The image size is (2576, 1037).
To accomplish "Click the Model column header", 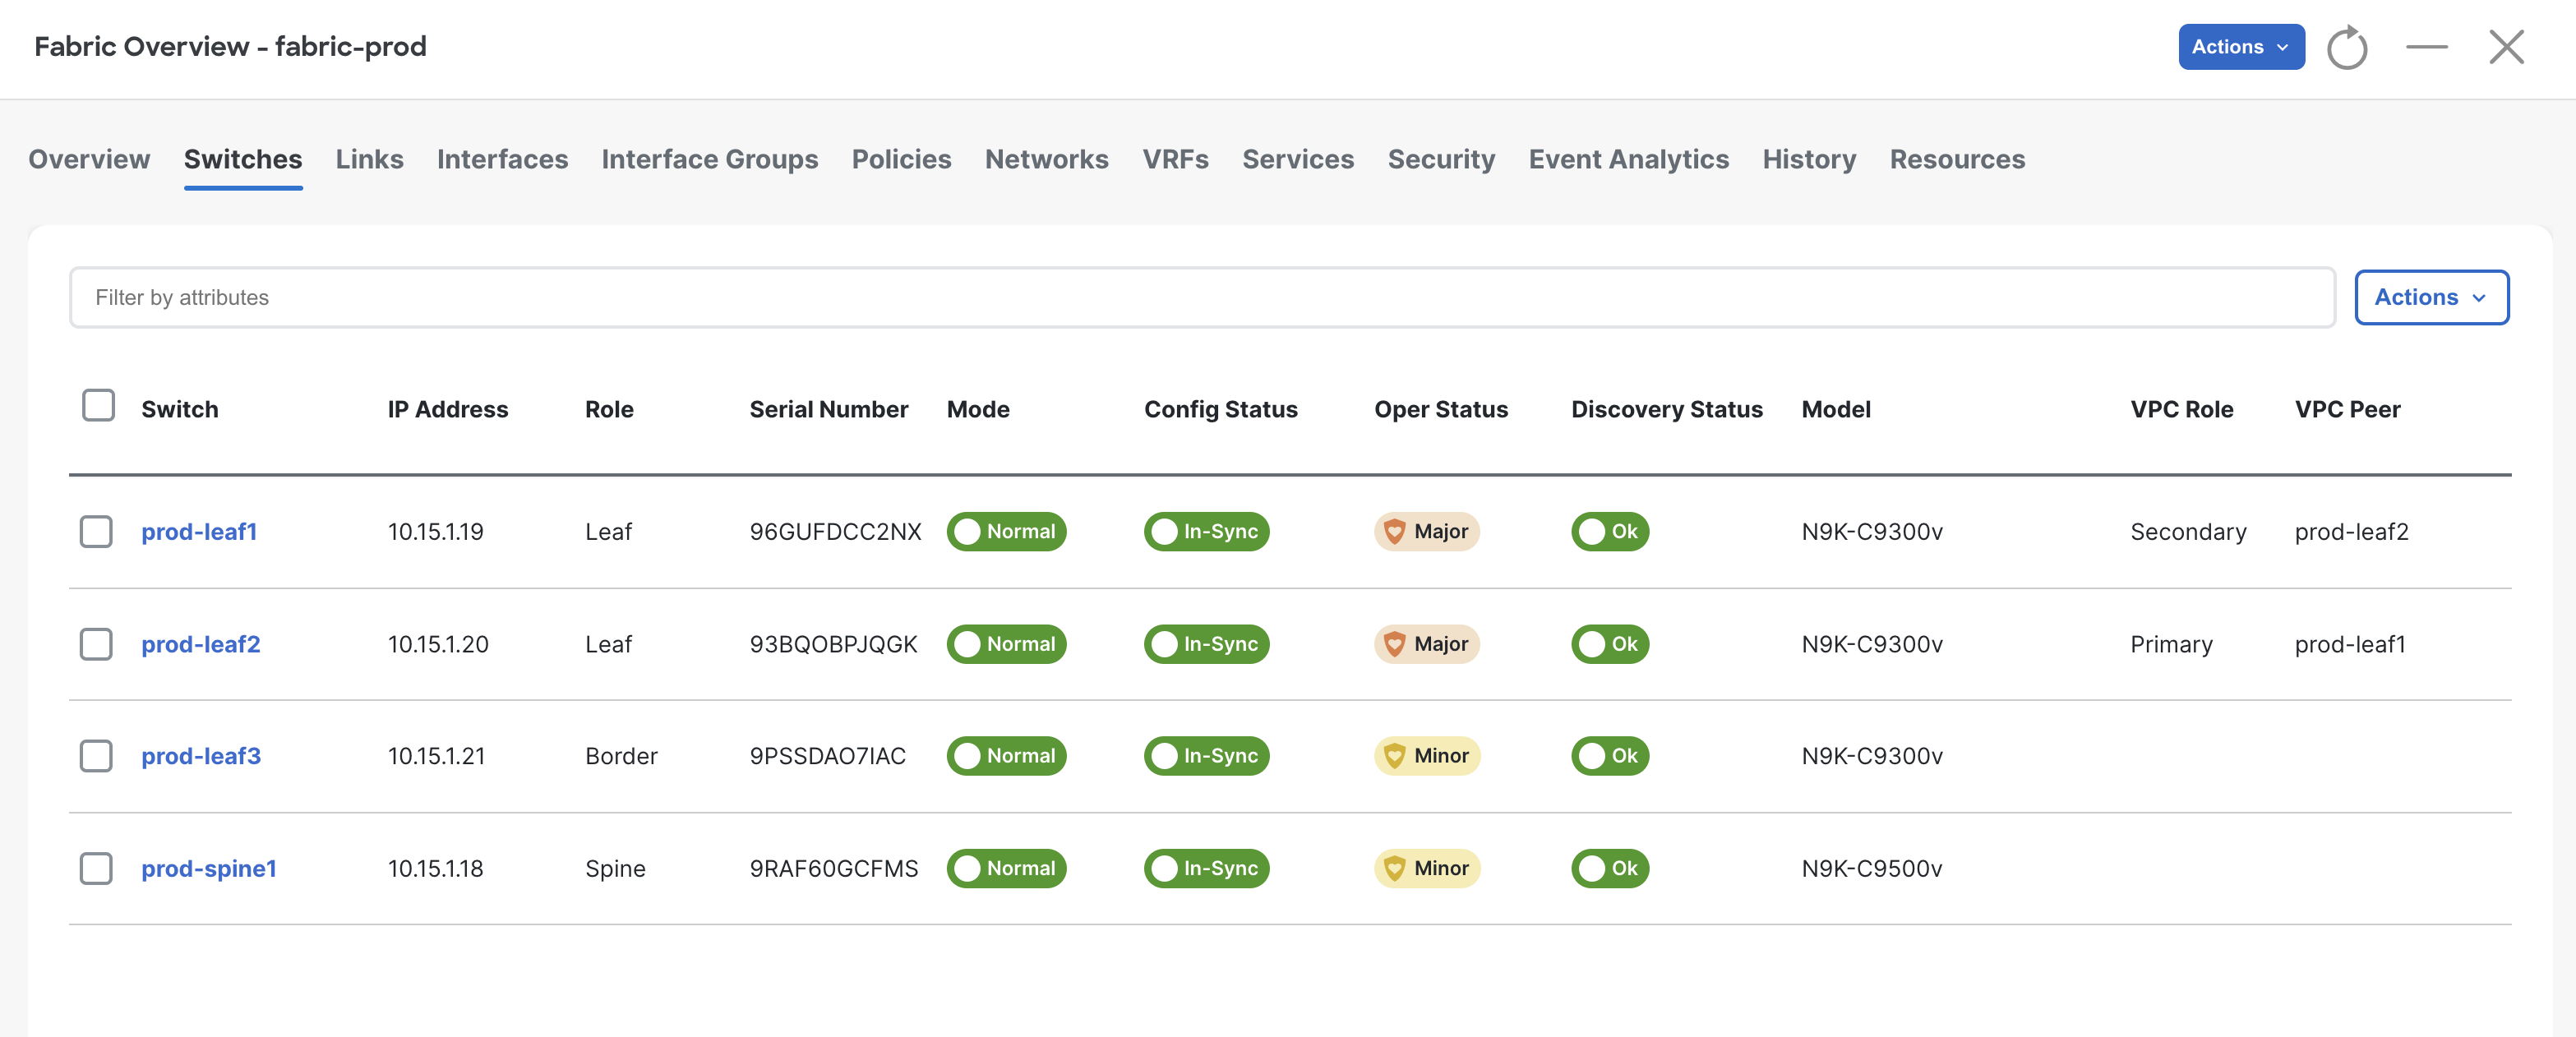I will coord(1835,409).
